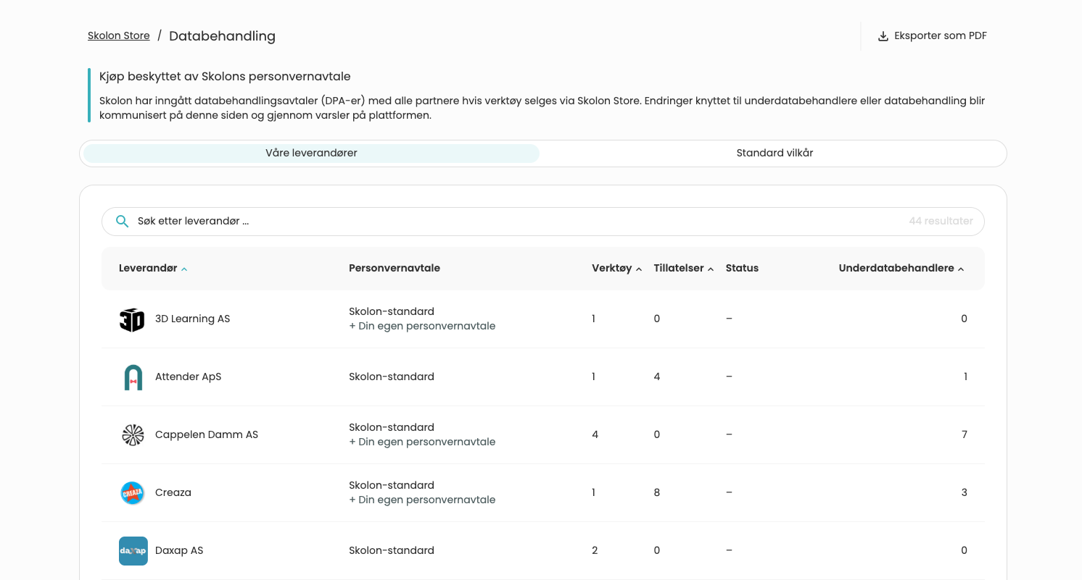This screenshot has width=1082, height=580.
Task: Open the Creaza logo icon
Action: point(133,493)
